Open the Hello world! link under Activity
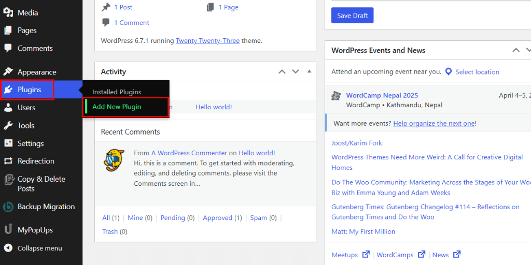Viewport: 531px width, 265px height. [x=214, y=107]
